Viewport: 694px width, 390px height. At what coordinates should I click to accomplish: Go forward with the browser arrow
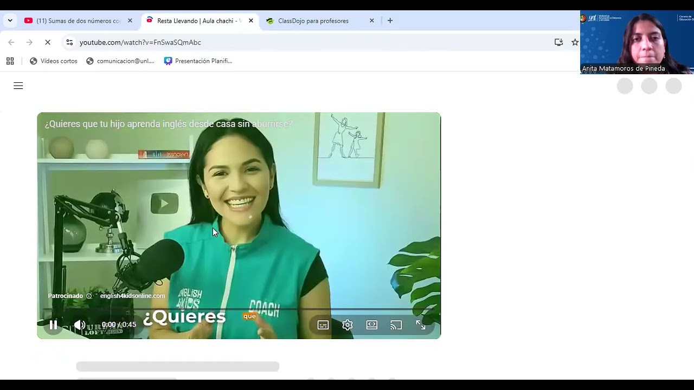tap(29, 42)
